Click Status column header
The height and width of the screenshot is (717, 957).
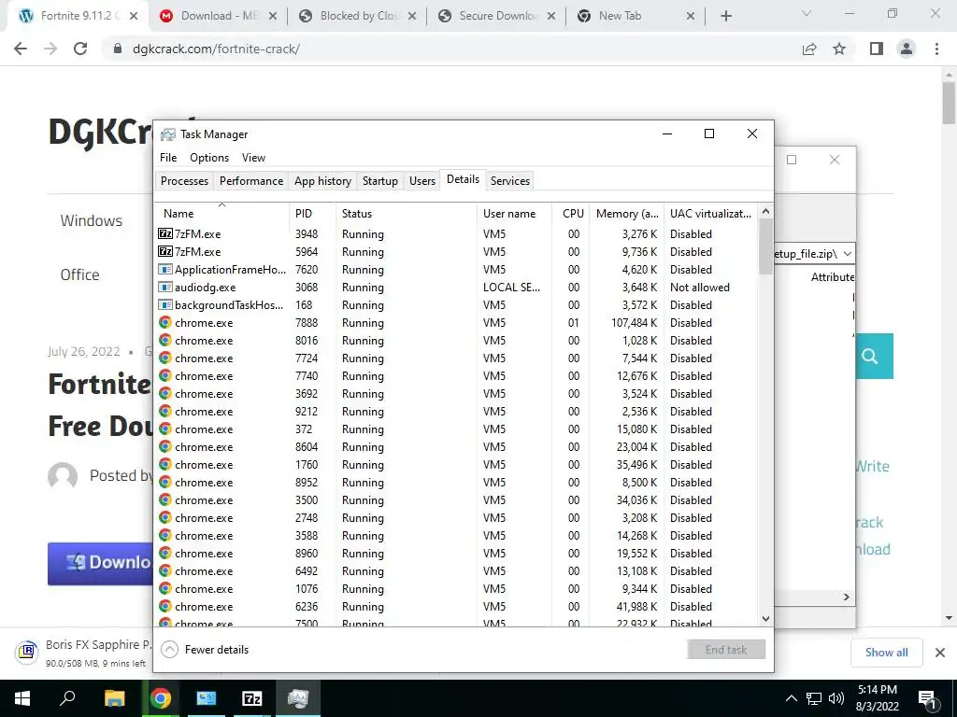pos(407,214)
